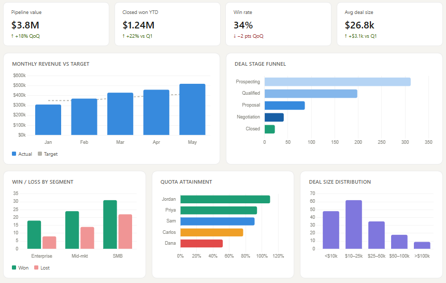Click the Target legend gray swatch

tap(40, 154)
